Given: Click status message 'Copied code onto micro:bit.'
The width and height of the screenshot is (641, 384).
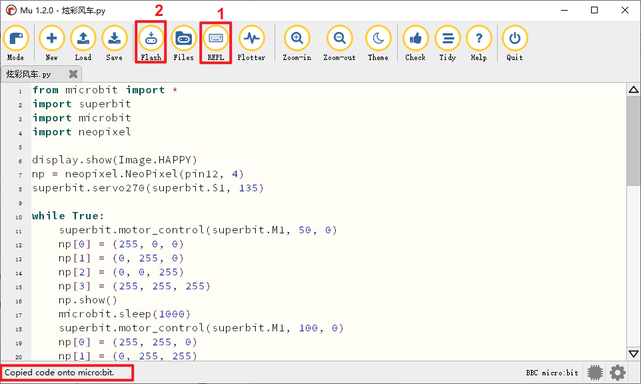Looking at the screenshot, I should (x=60, y=373).
